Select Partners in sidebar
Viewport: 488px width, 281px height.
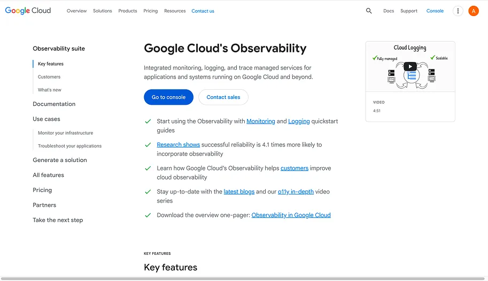click(44, 205)
